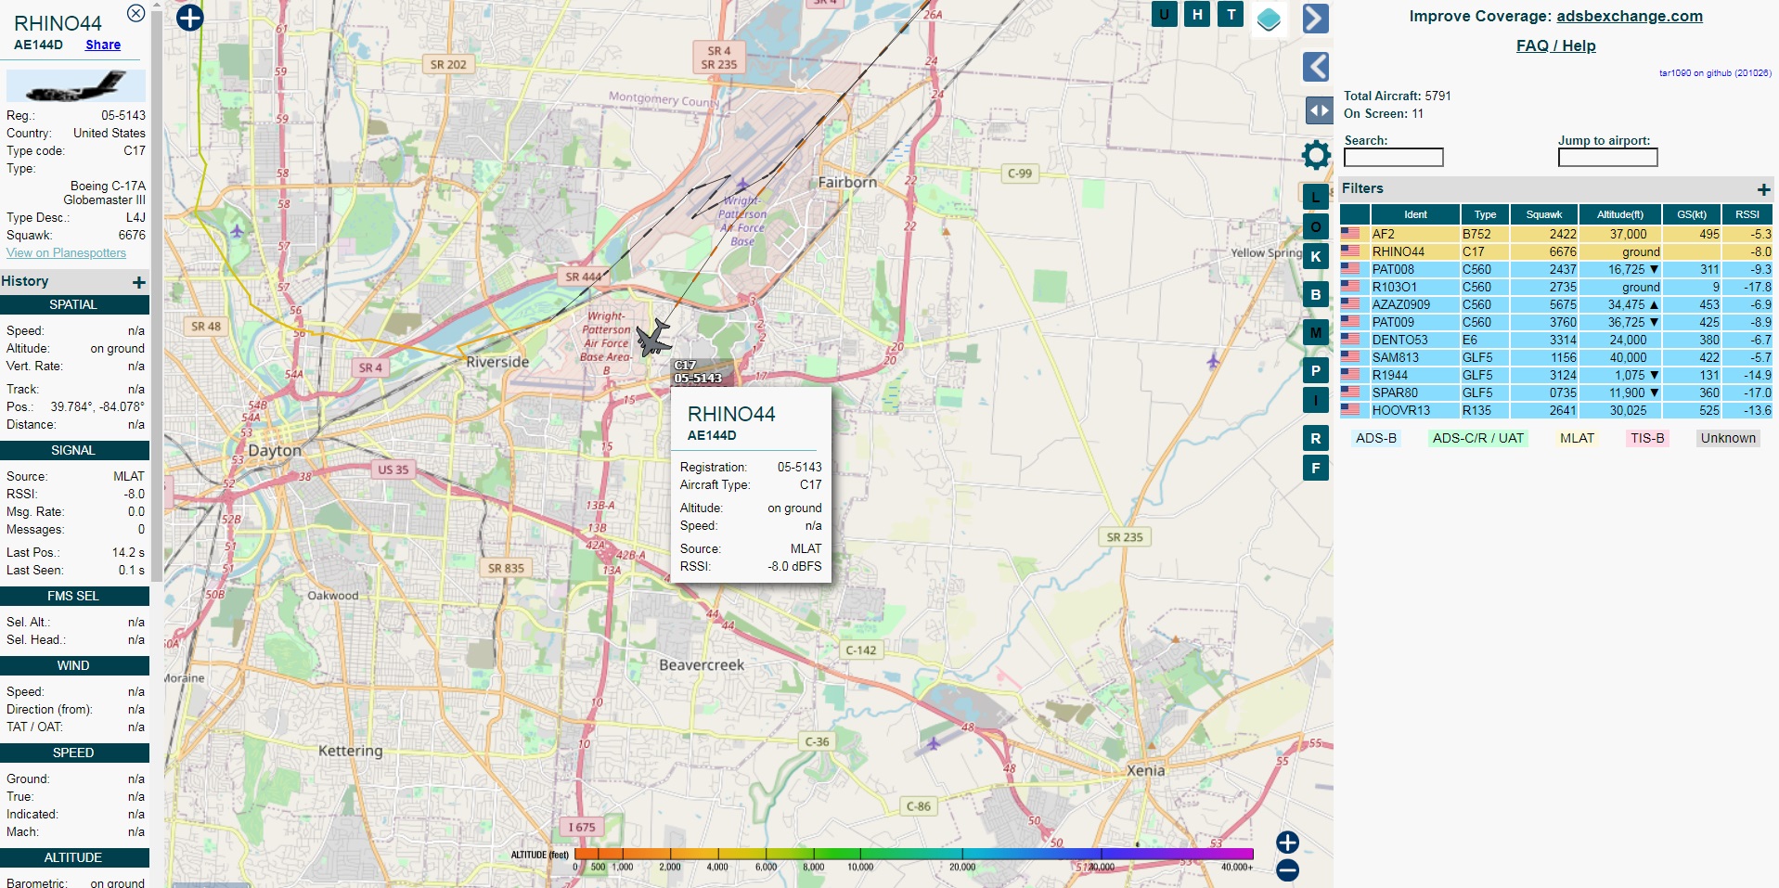Click the airplane marker near Yellow Springs
1779x888 pixels.
(1213, 359)
